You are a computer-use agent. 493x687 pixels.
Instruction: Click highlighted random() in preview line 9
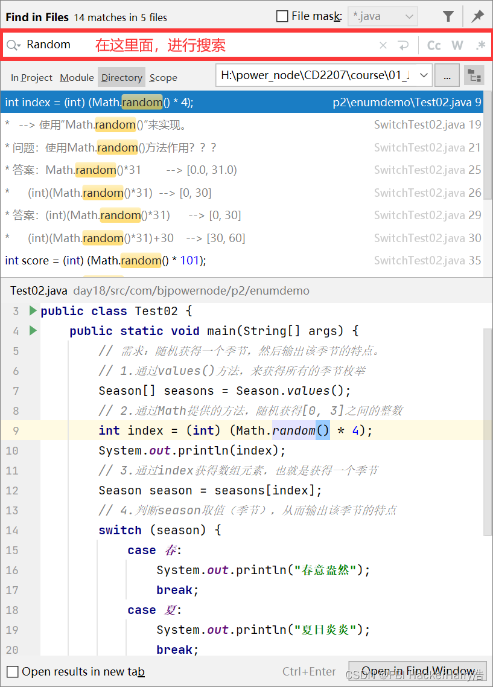pos(301,430)
